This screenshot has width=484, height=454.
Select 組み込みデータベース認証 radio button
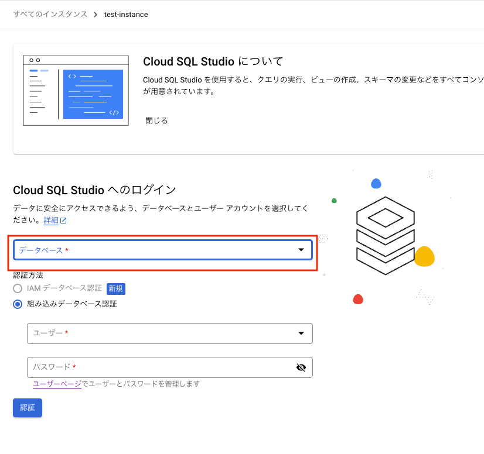pyautogui.click(x=18, y=304)
